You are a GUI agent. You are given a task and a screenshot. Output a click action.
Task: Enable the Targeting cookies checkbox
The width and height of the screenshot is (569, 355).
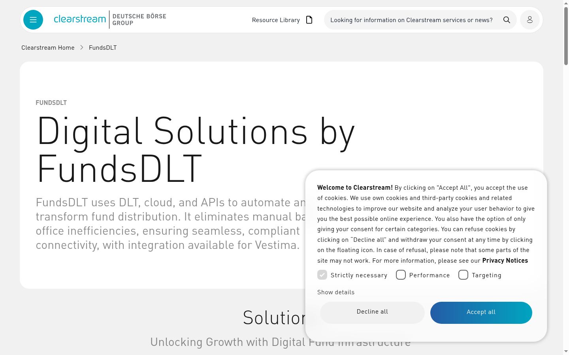click(463, 275)
